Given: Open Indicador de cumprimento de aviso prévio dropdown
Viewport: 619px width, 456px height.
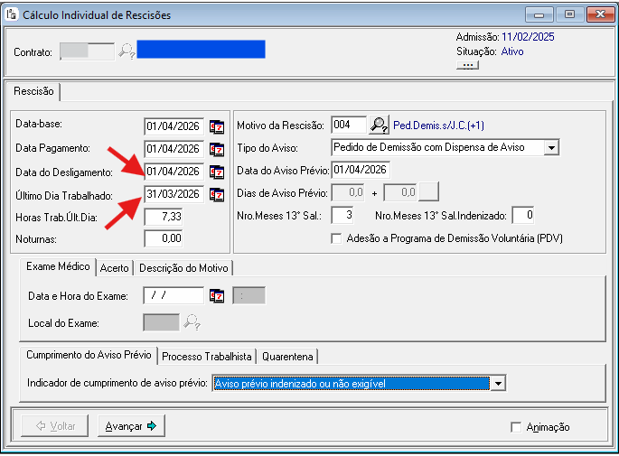Looking at the screenshot, I should pyautogui.click(x=496, y=384).
